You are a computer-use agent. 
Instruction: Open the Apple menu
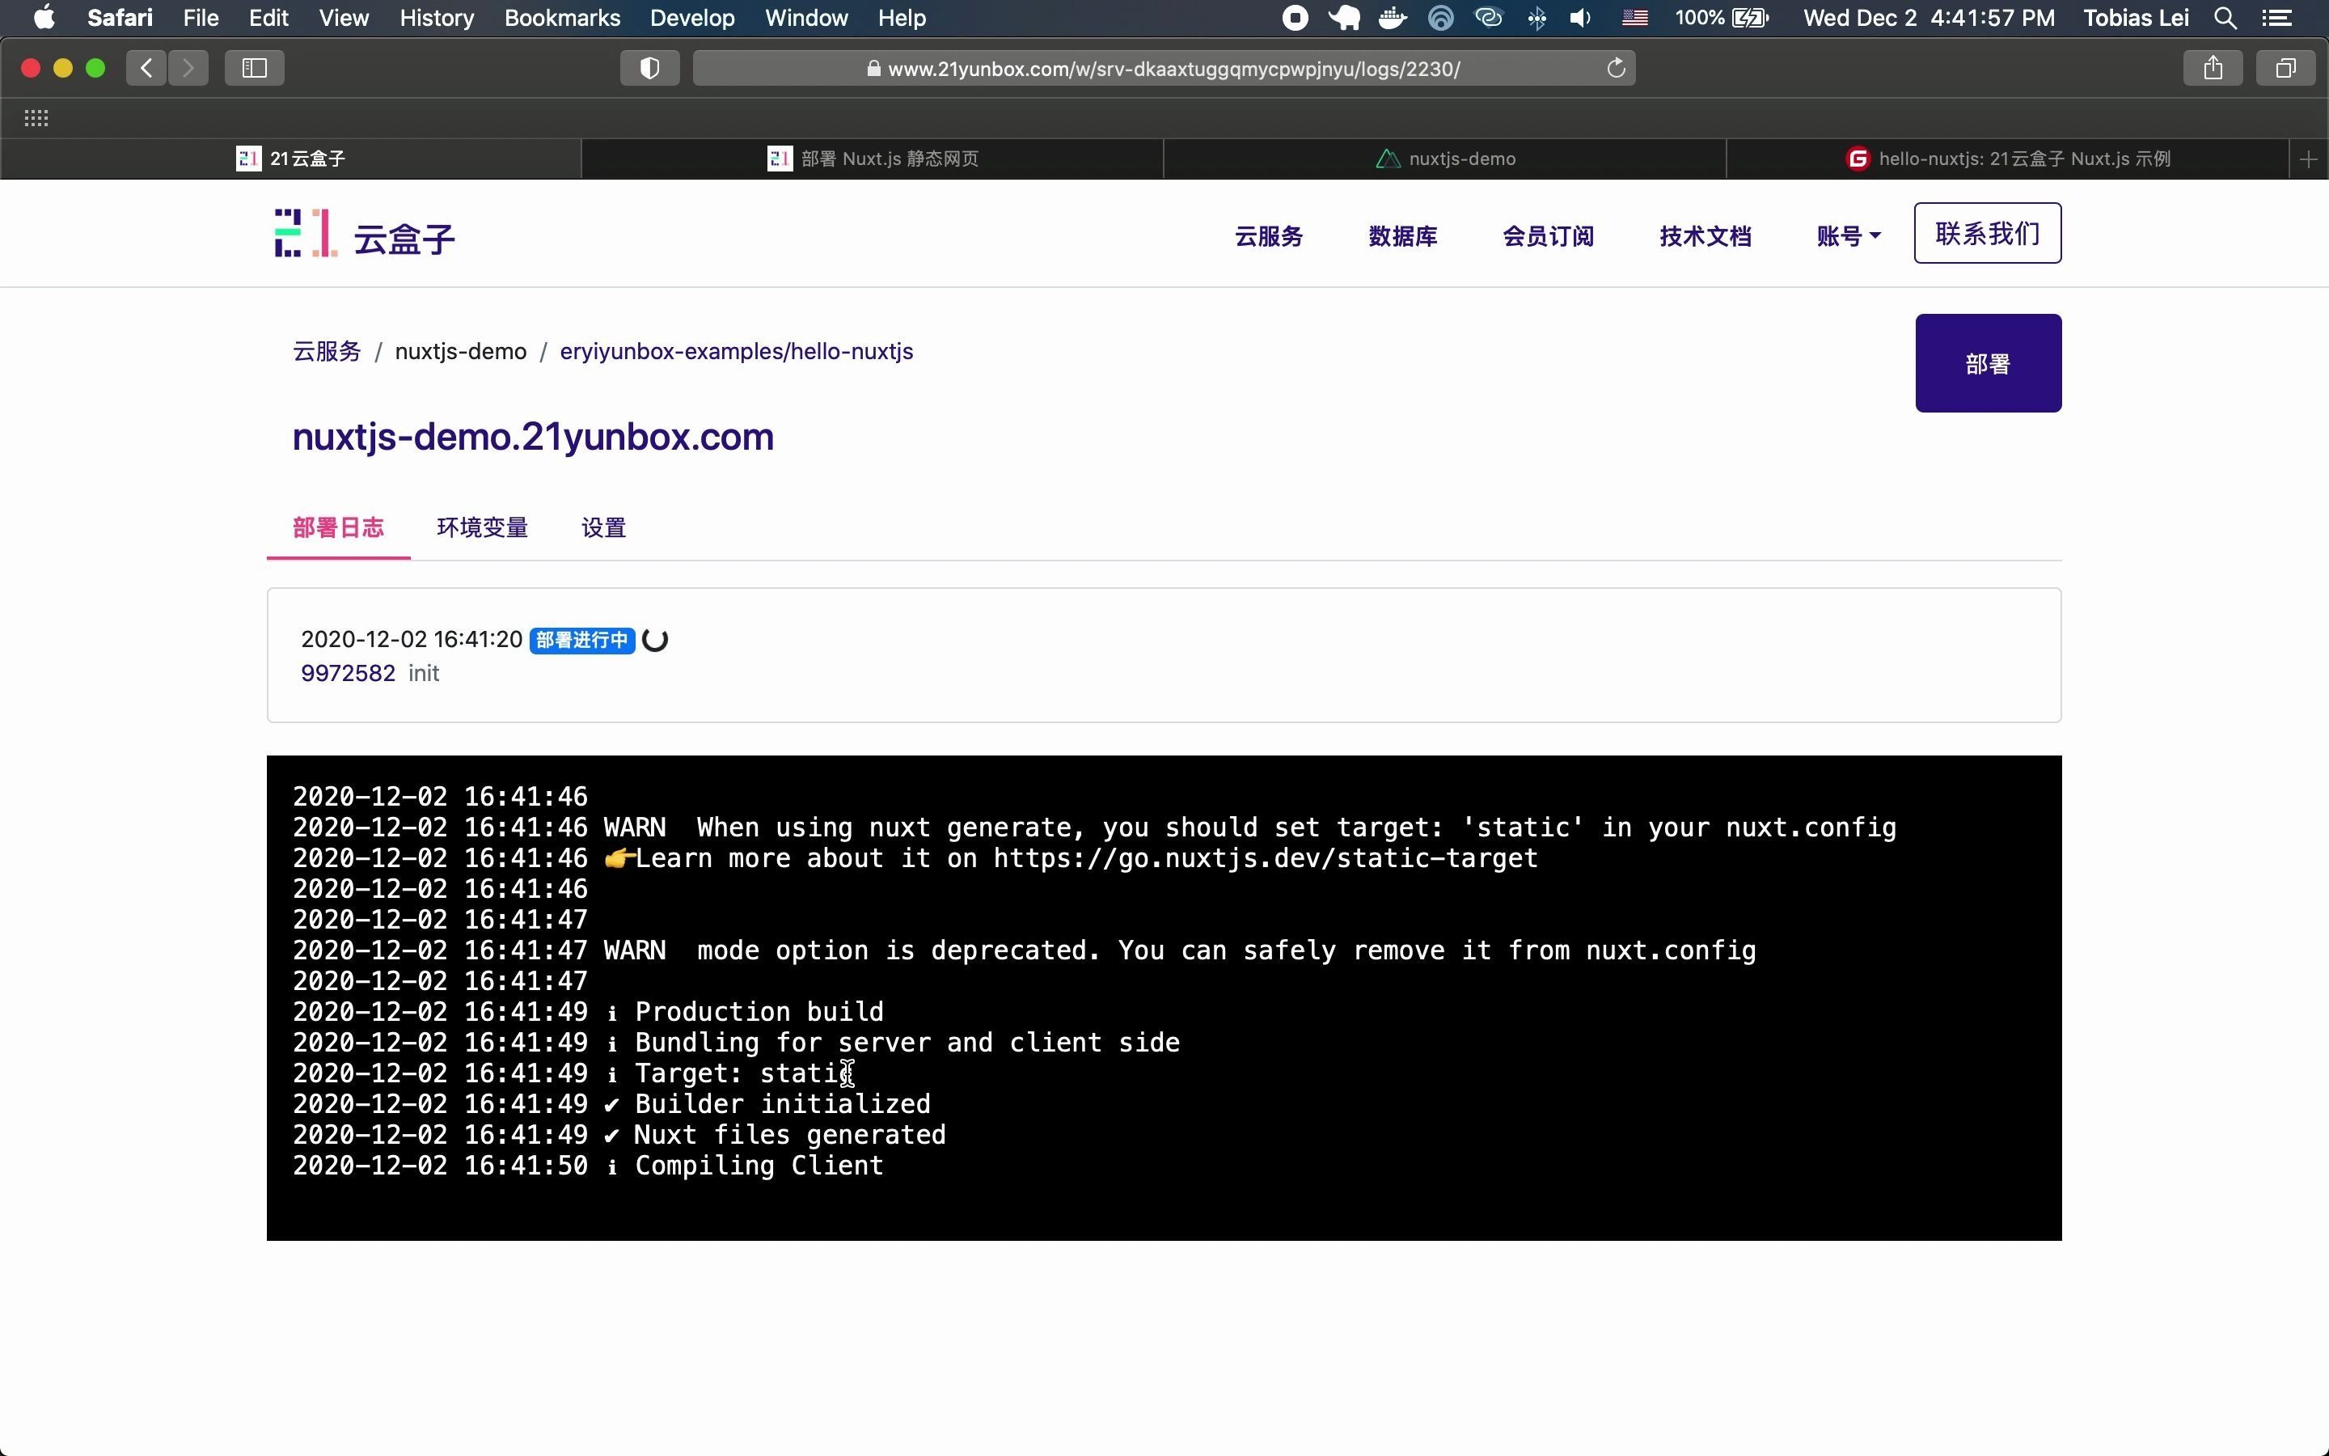44,17
